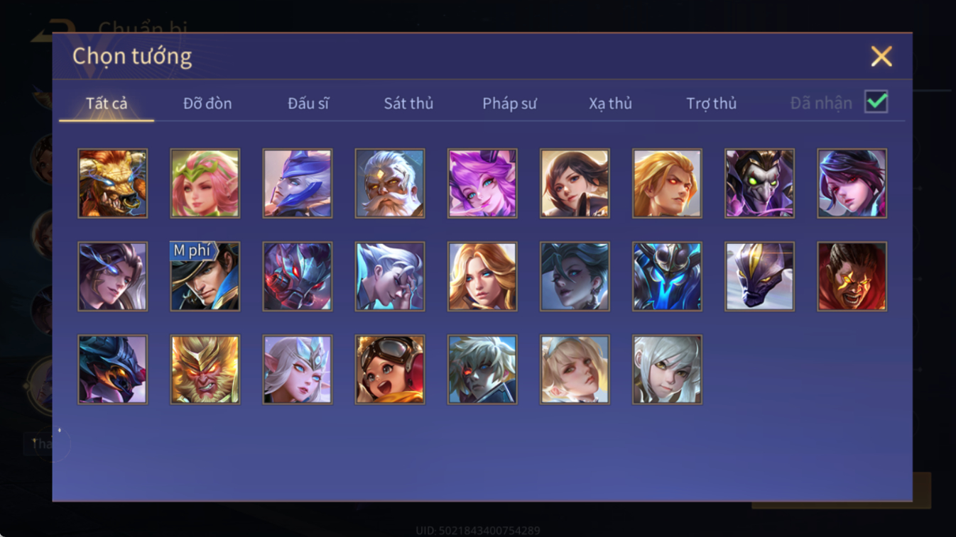Choose the hero marked 'M phí'
This screenshot has height=537, width=956.
point(205,276)
